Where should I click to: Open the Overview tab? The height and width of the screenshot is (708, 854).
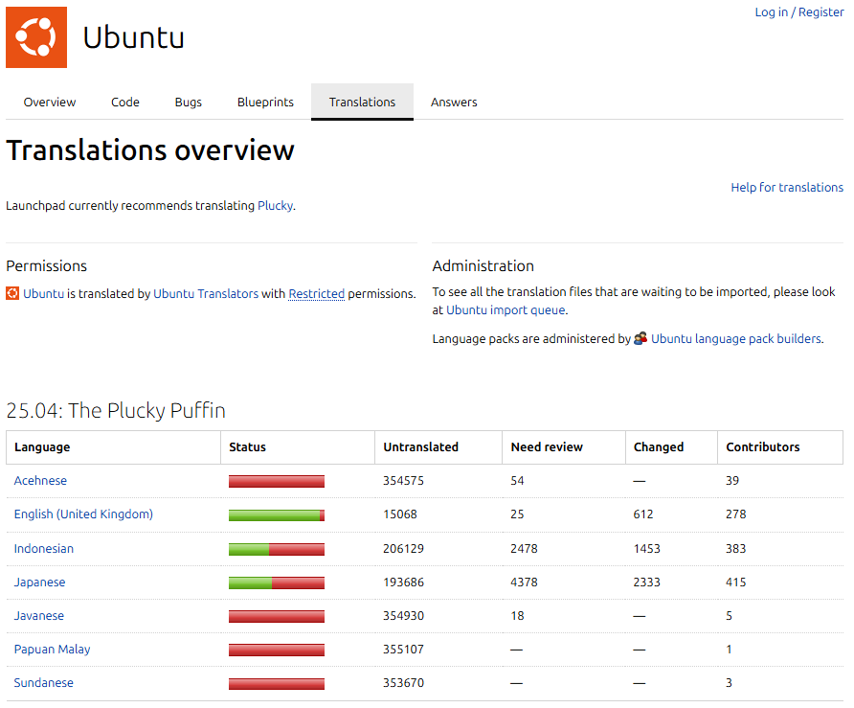(x=50, y=102)
